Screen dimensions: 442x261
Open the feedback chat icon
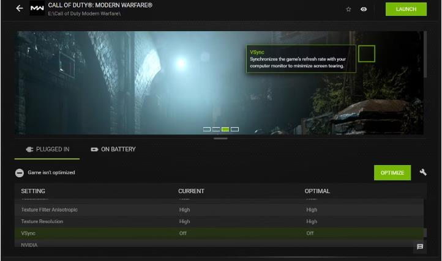coord(420,247)
